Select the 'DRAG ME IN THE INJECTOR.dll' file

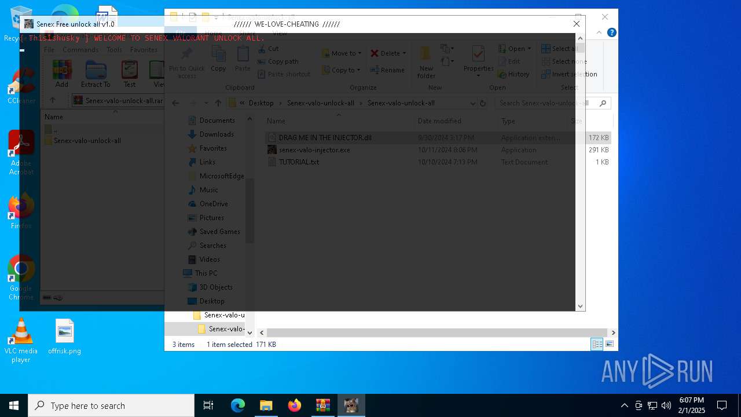coord(320,138)
